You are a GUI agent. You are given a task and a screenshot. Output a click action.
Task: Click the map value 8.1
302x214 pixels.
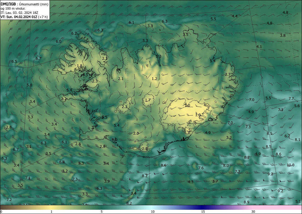click(297, 140)
